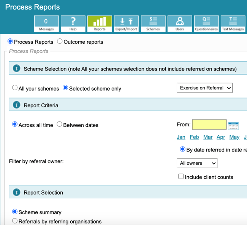Click the Help question mark icon
247x225 pixels.
(73, 24)
